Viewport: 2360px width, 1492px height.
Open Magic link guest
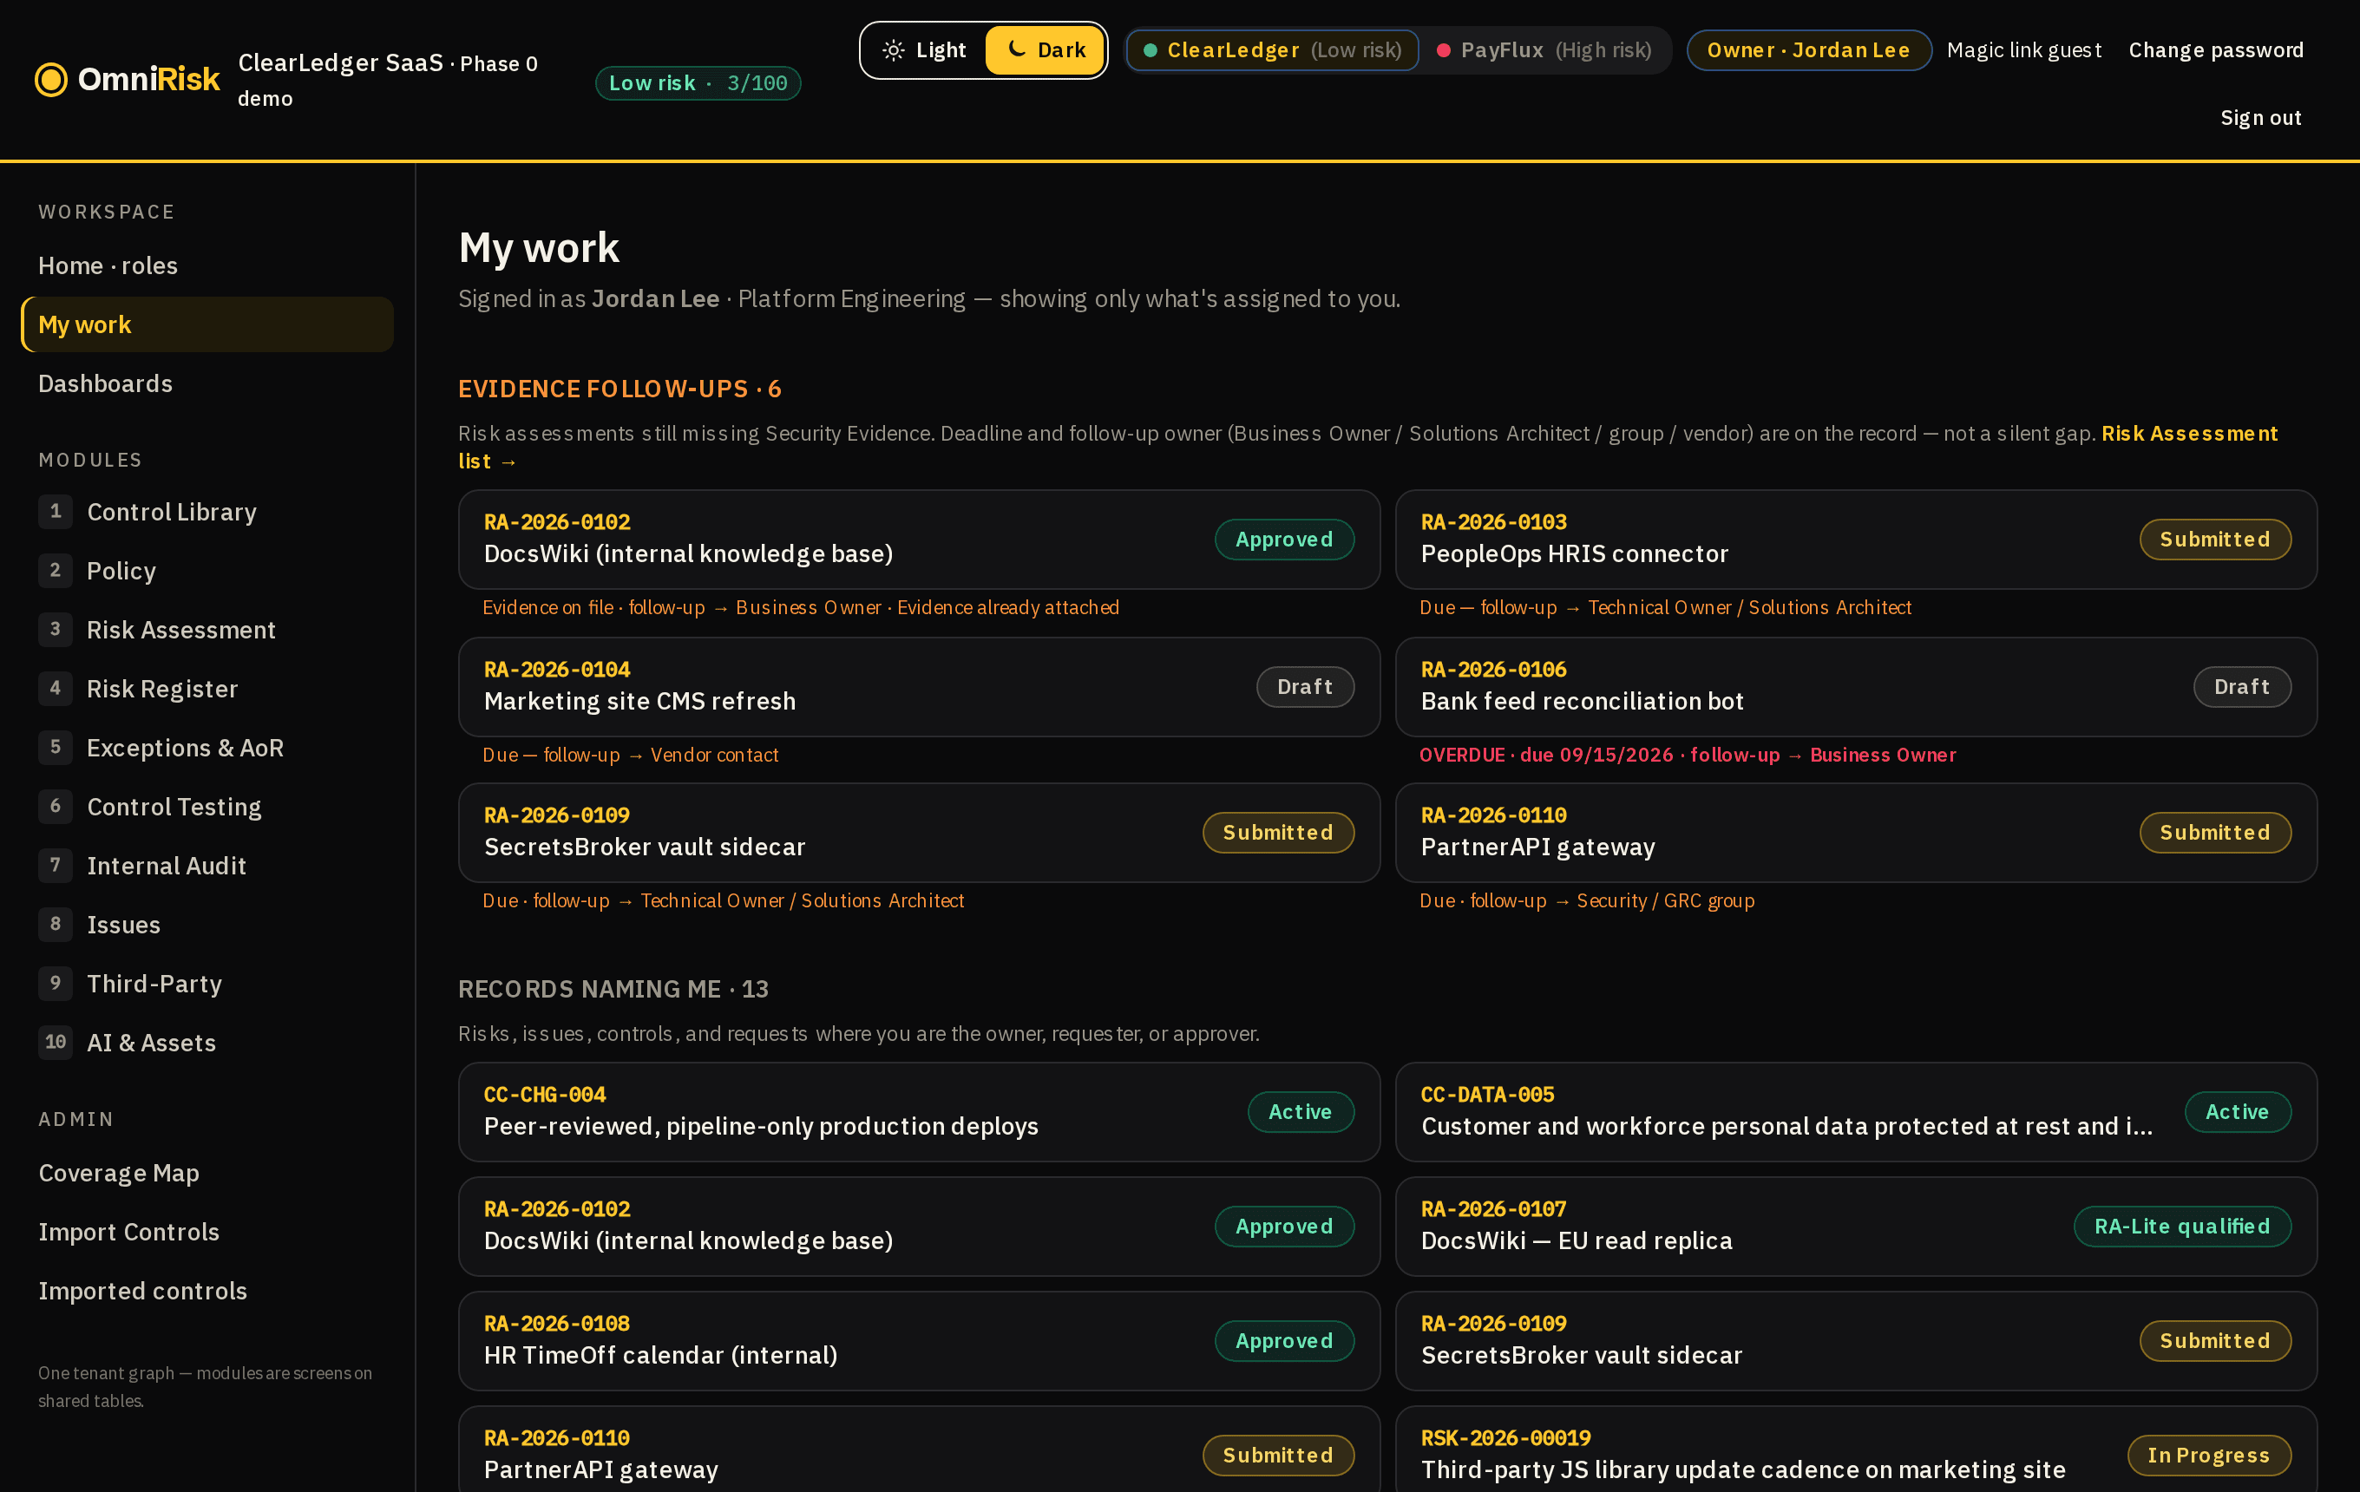(x=2024, y=50)
